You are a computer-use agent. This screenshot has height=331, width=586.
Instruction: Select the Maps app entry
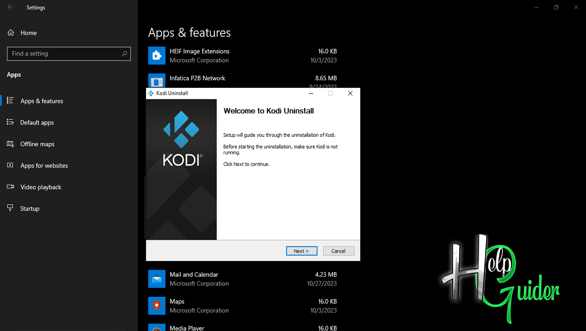[243, 306]
